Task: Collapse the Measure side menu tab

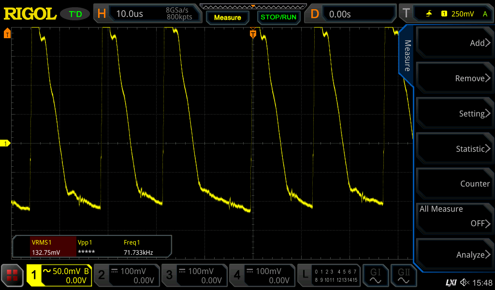Action: click(407, 56)
